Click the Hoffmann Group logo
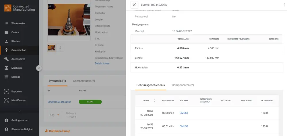This screenshot has height=136, width=287. pos(57,131)
